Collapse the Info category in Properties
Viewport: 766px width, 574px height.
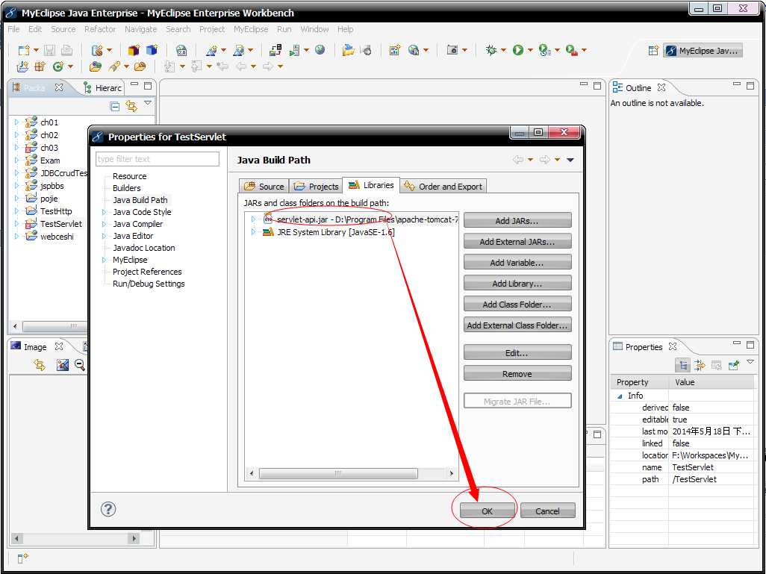click(620, 396)
